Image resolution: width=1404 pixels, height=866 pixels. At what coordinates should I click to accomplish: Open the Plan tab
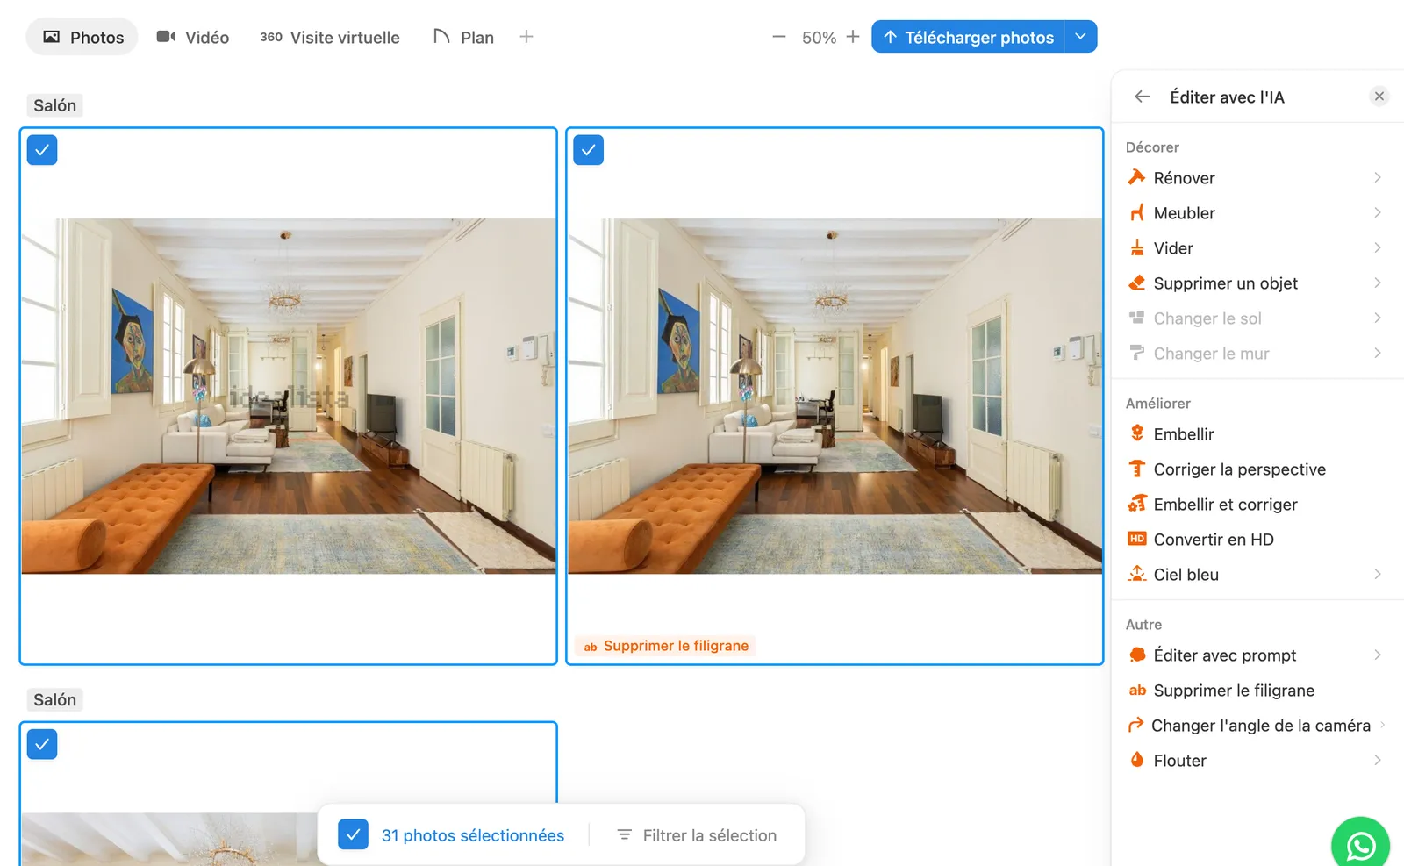click(463, 37)
